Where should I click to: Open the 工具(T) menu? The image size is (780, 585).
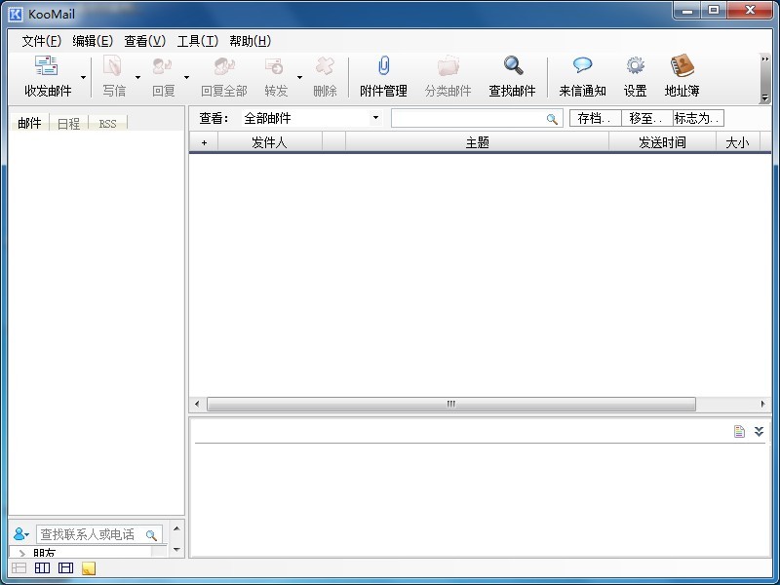coord(197,41)
